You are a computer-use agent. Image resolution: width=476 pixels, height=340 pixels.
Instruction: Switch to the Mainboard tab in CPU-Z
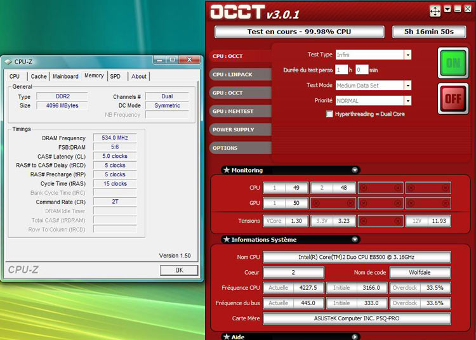(65, 76)
